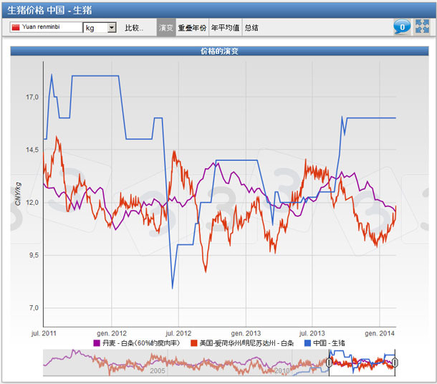Click the blue comments bubble icon
This screenshot has height=384, width=437.
(x=402, y=27)
